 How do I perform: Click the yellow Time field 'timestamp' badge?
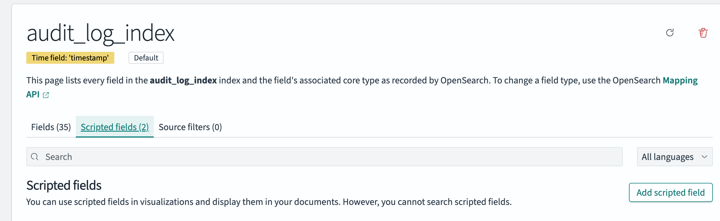[70, 58]
